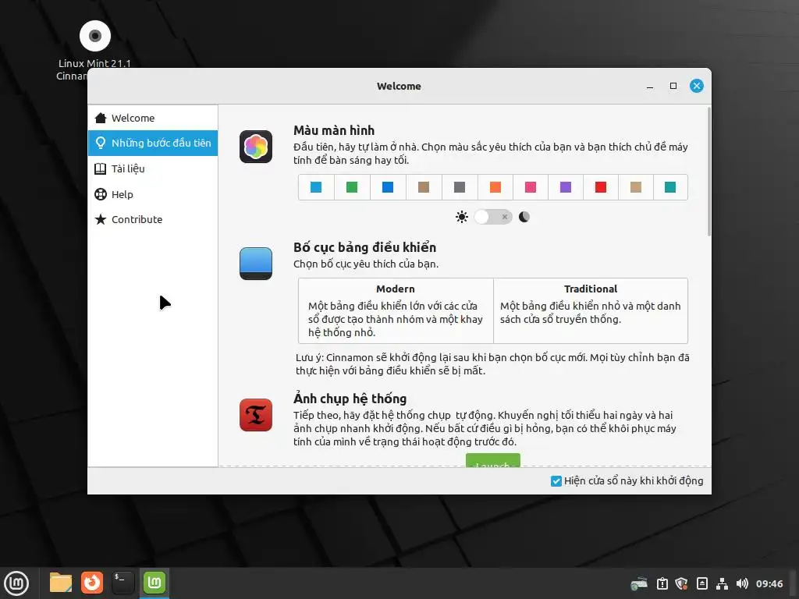Open the Contribute section
The width and height of the screenshot is (799, 599).
point(153,219)
